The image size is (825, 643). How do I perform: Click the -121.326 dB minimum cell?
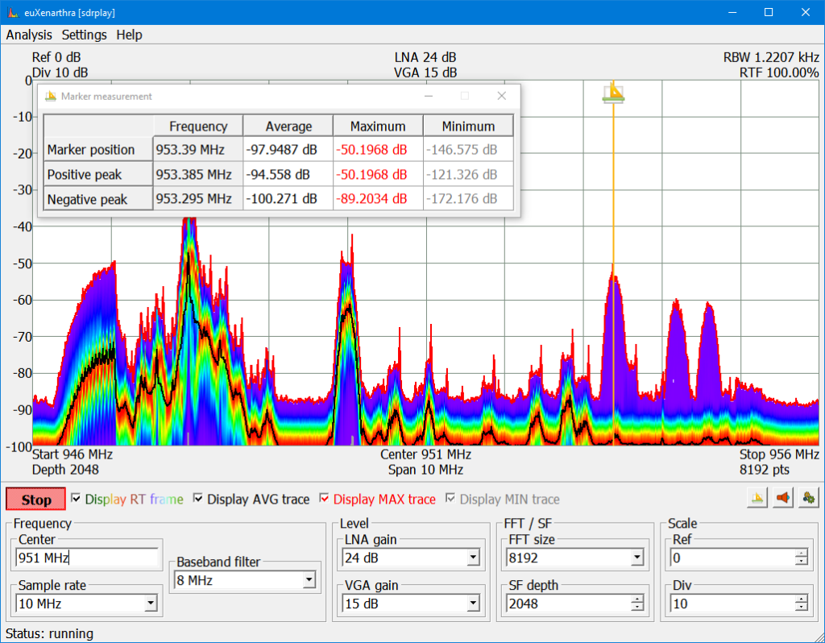pos(468,174)
